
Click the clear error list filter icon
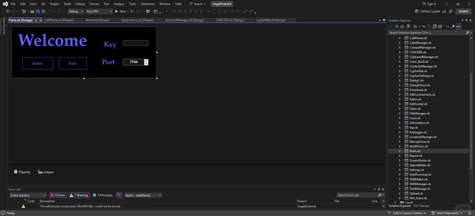pyautogui.click(x=119, y=195)
